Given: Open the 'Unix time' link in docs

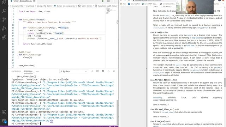Looking at the screenshot, I should [x=190, y=46].
